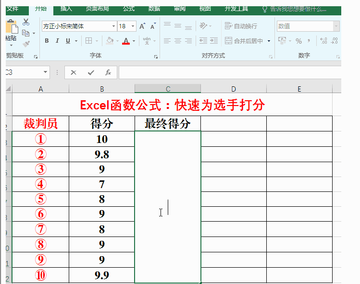Click the wén phonetic guide icon

tap(147, 41)
